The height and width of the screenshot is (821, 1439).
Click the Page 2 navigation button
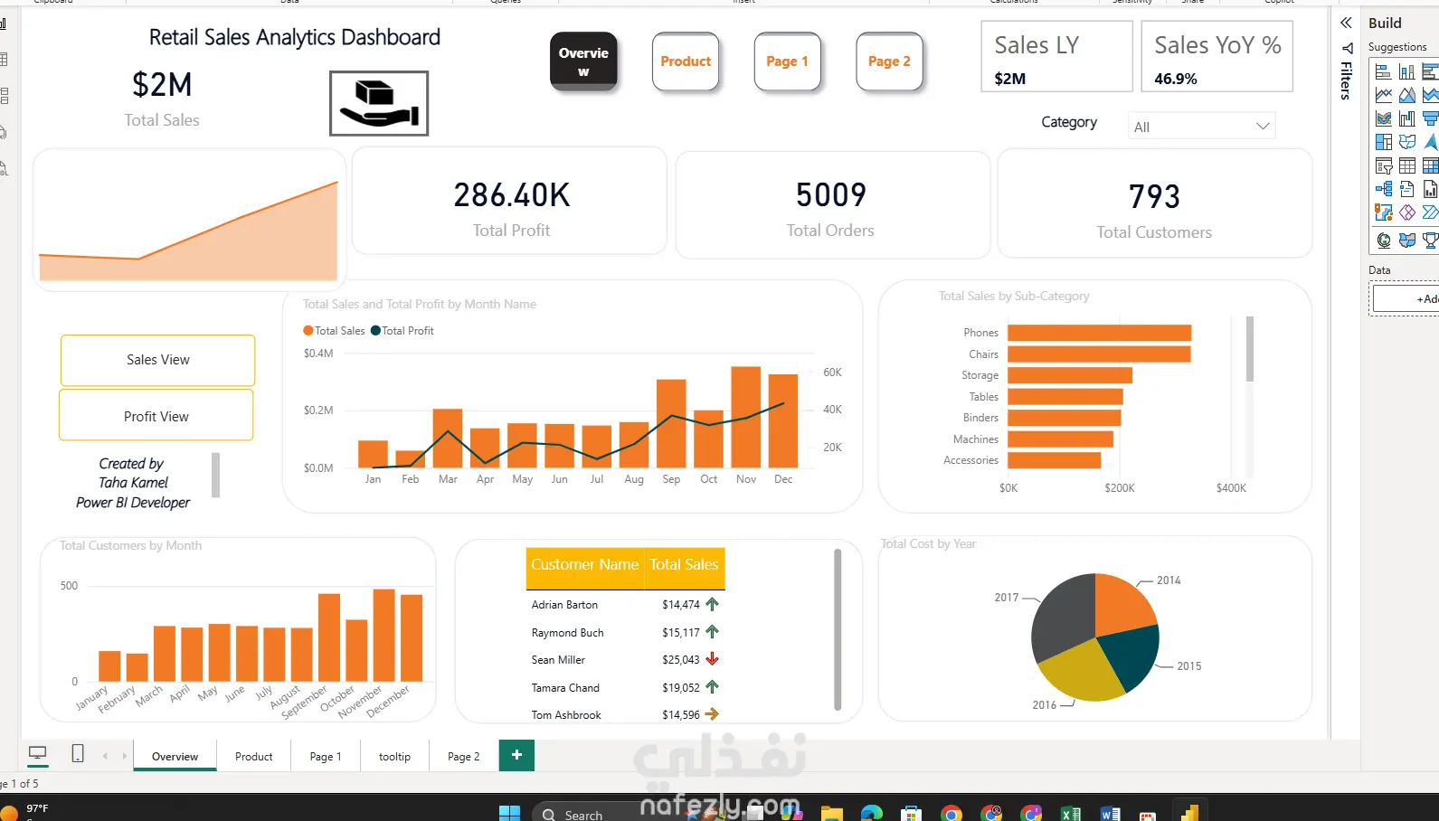(889, 61)
